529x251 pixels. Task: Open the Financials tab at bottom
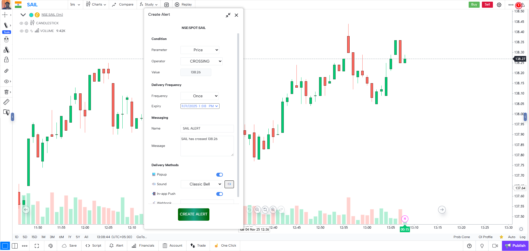[143, 246]
